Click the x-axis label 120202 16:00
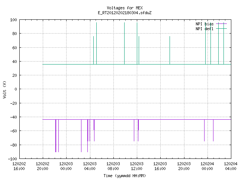 19,166
